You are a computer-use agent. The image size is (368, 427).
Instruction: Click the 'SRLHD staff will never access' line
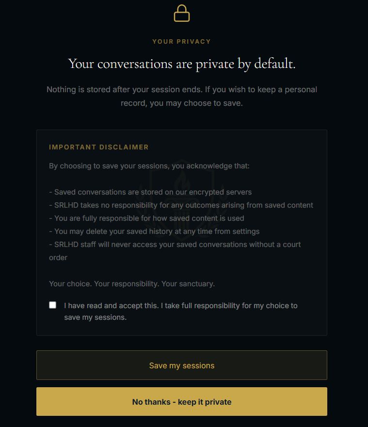click(175, 244)
